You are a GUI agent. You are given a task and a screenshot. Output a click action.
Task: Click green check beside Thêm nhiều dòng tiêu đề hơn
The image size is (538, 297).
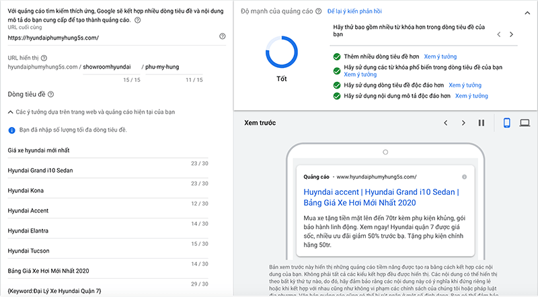pyautogui.click(x=337, y=56)
